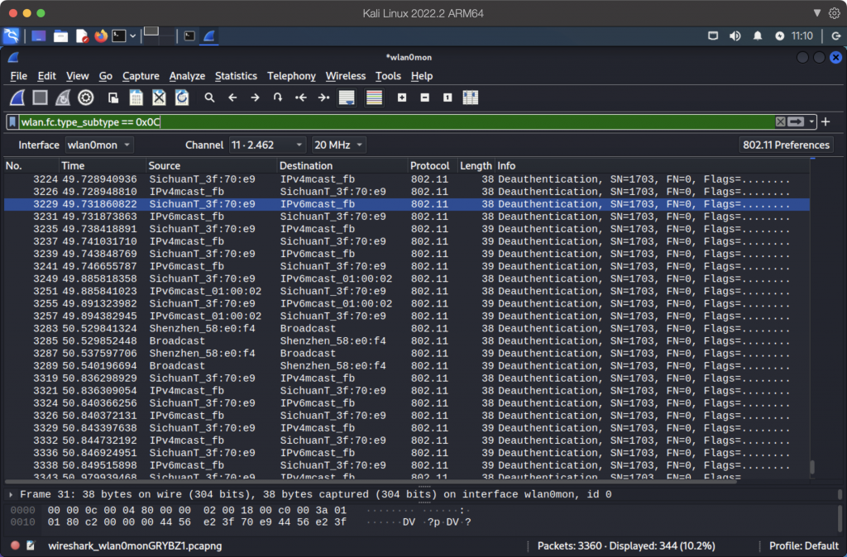847x557 pixels.
Task: Sort by the Source column header
Action: tap(211, 166)
